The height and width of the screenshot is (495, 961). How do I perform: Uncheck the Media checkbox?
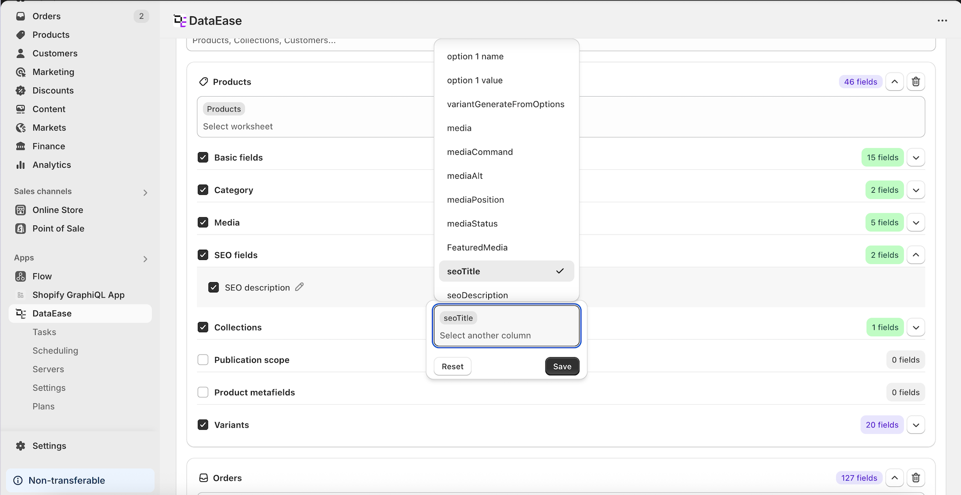tap(203, 223)
